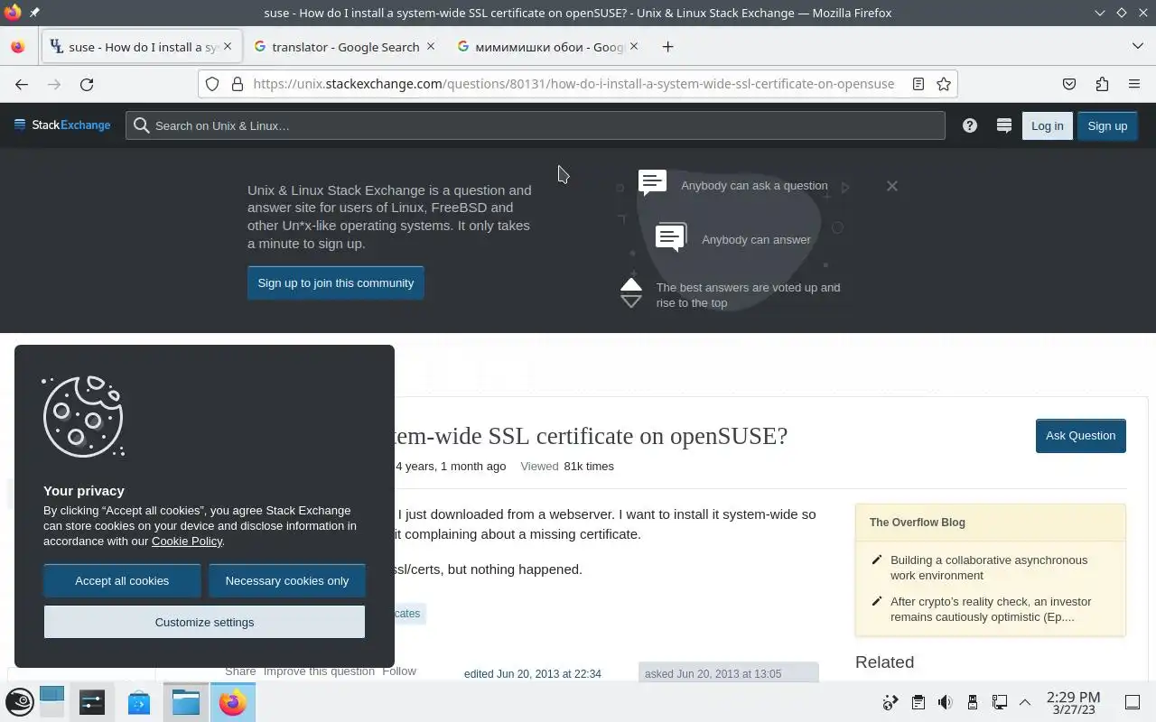
Task: Click the address bar URL field
Action: 574,84
